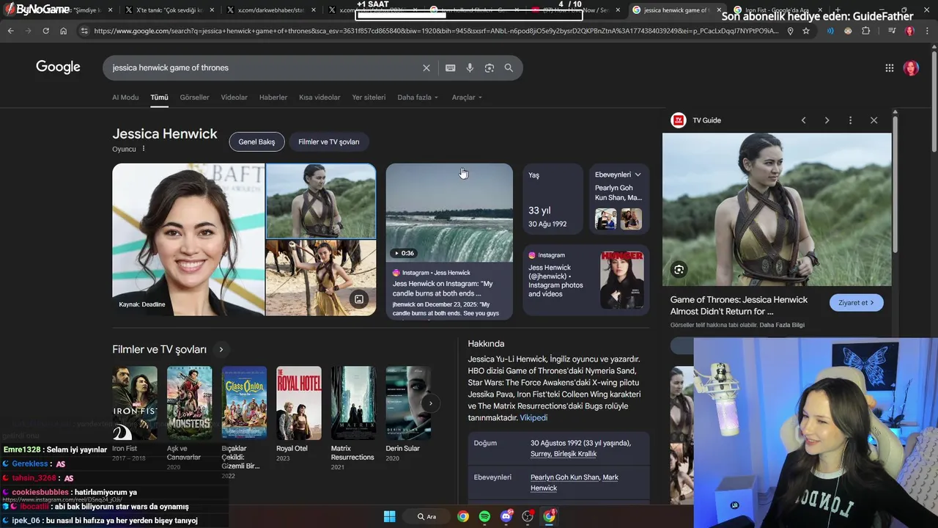Bookmark this page with the star icon
938x528 pixels.
tap(806, 31)
